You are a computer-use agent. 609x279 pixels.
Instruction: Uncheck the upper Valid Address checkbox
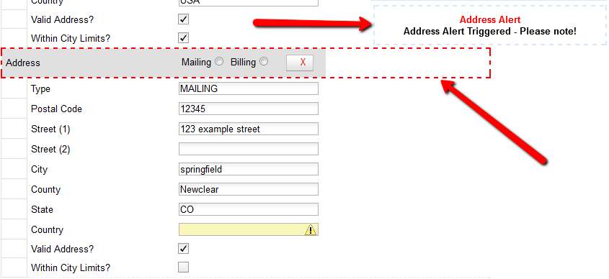pyautogui.click(x=183, y=19)
